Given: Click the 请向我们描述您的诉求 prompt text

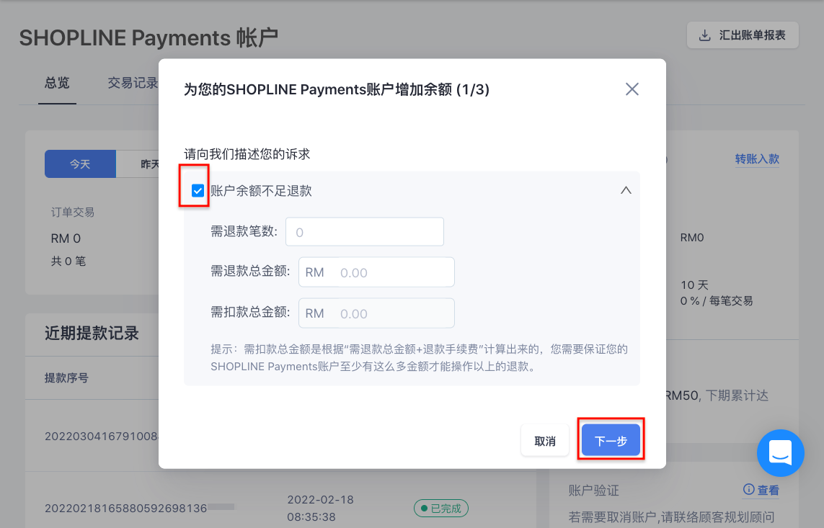Looking at the screenshot, I should pos(247,154).
